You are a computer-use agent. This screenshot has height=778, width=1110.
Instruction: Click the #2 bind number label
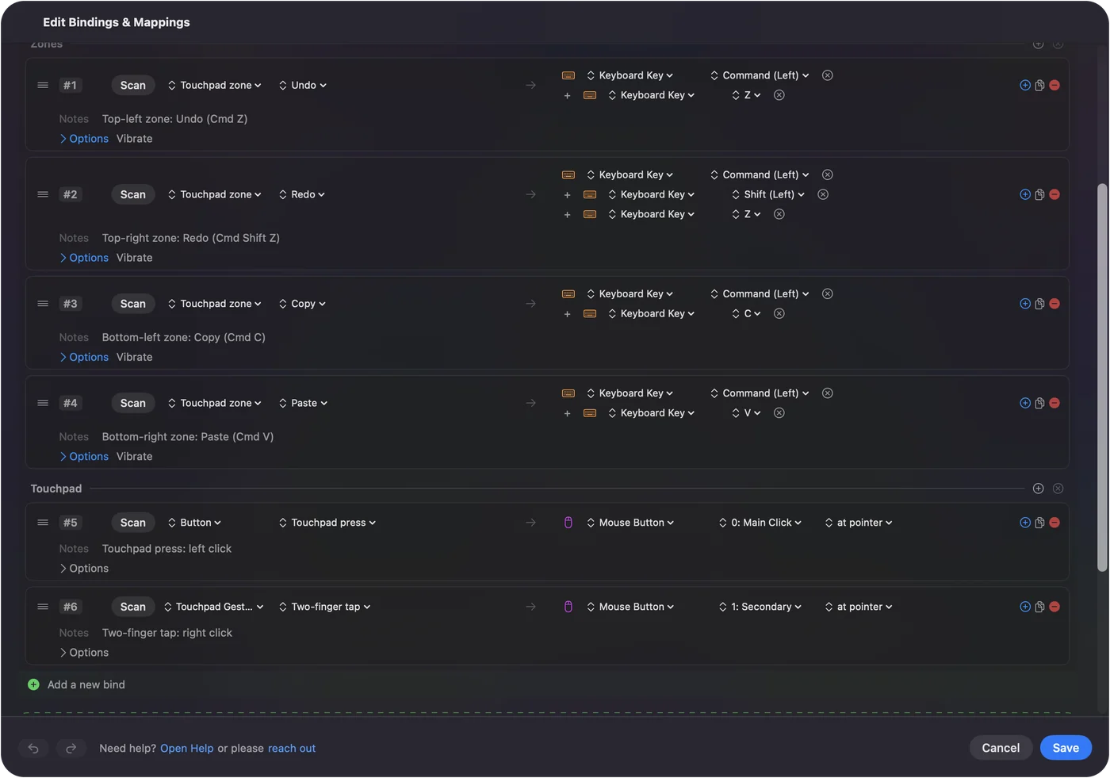coord(71,195)
